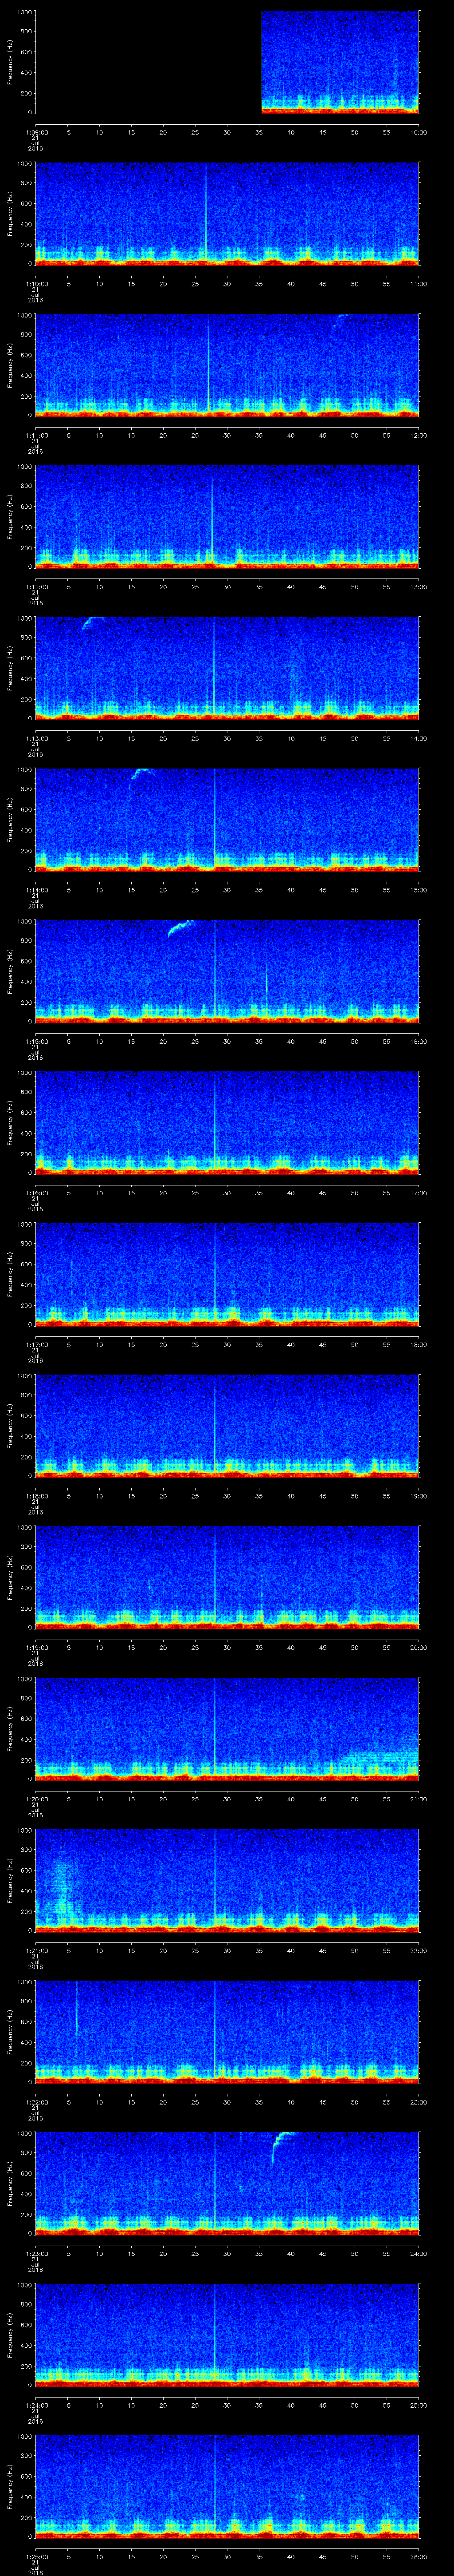The width and height of the screenshot is (454, 2576).
Task: Click the tall vertical spike in the 1:10:00 spectrogram
Action: click(206, 210)
